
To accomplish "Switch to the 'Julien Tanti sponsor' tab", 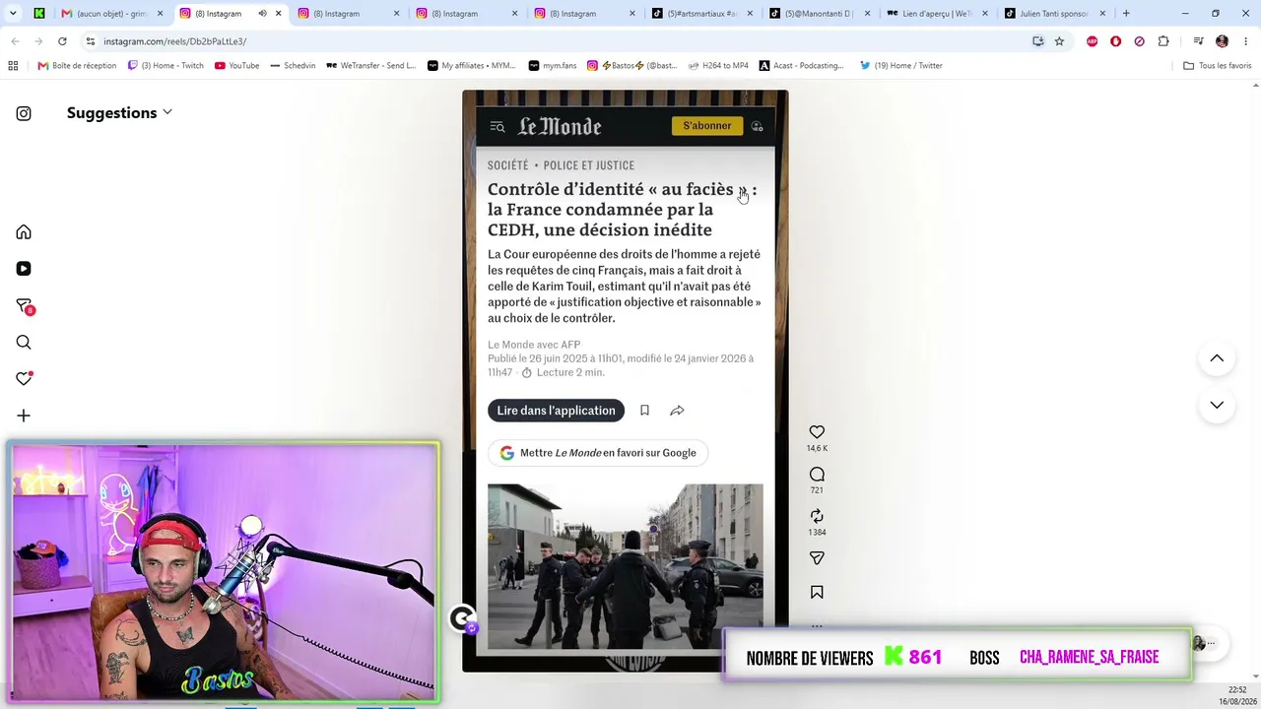I will pyautogui.click(x=1055, y=14).
